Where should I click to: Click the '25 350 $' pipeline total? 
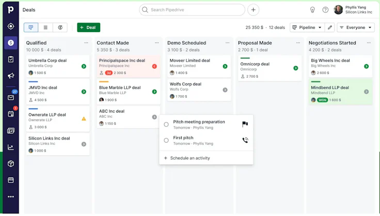click(254, 27)
